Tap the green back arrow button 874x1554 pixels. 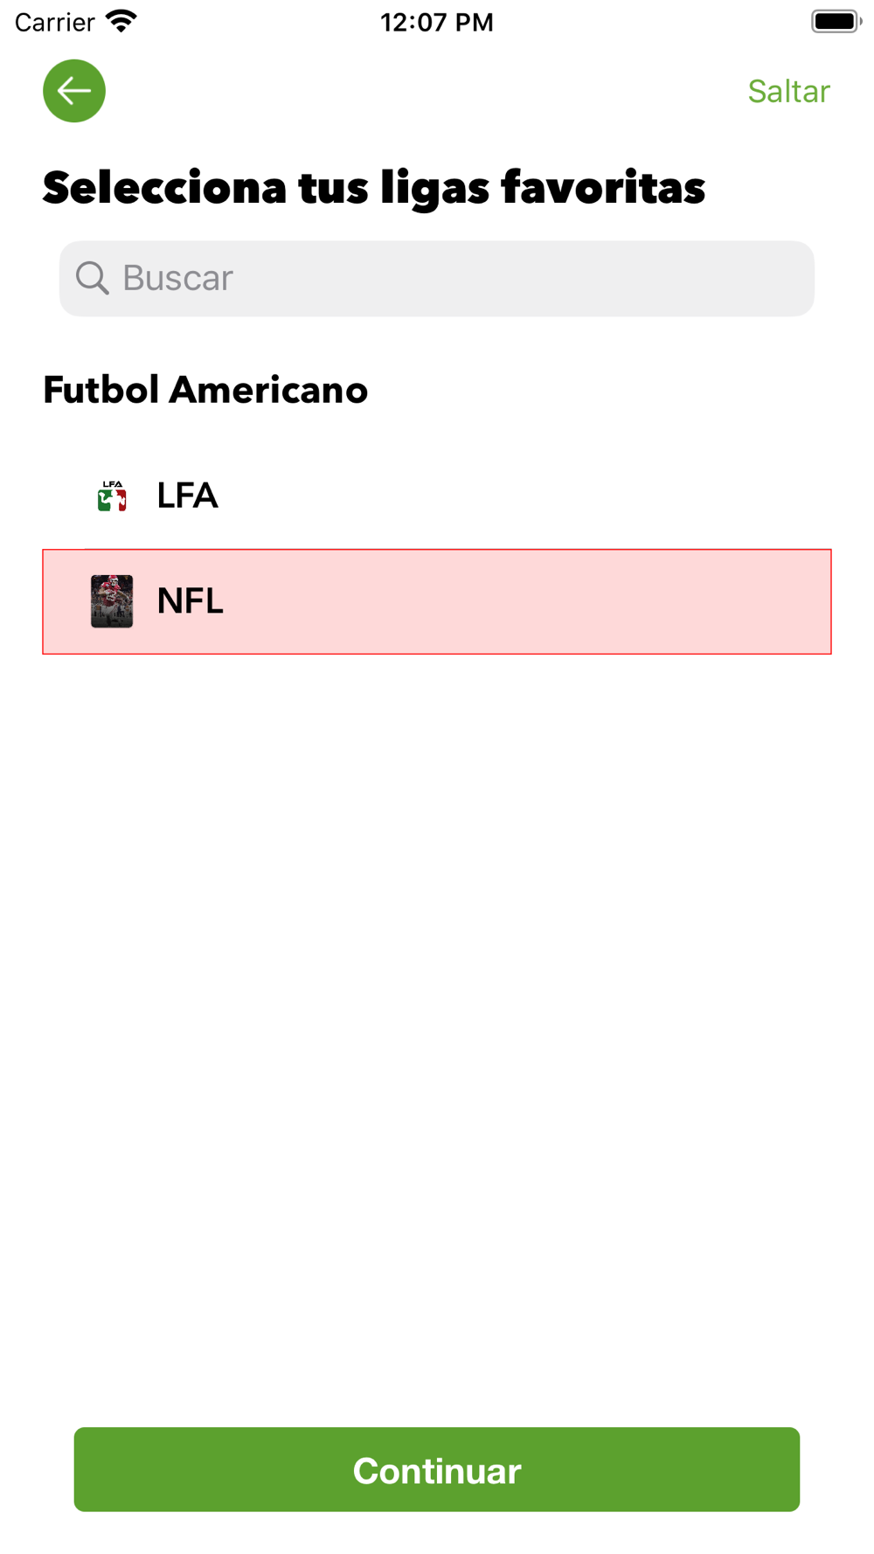[x=74, y=91]
